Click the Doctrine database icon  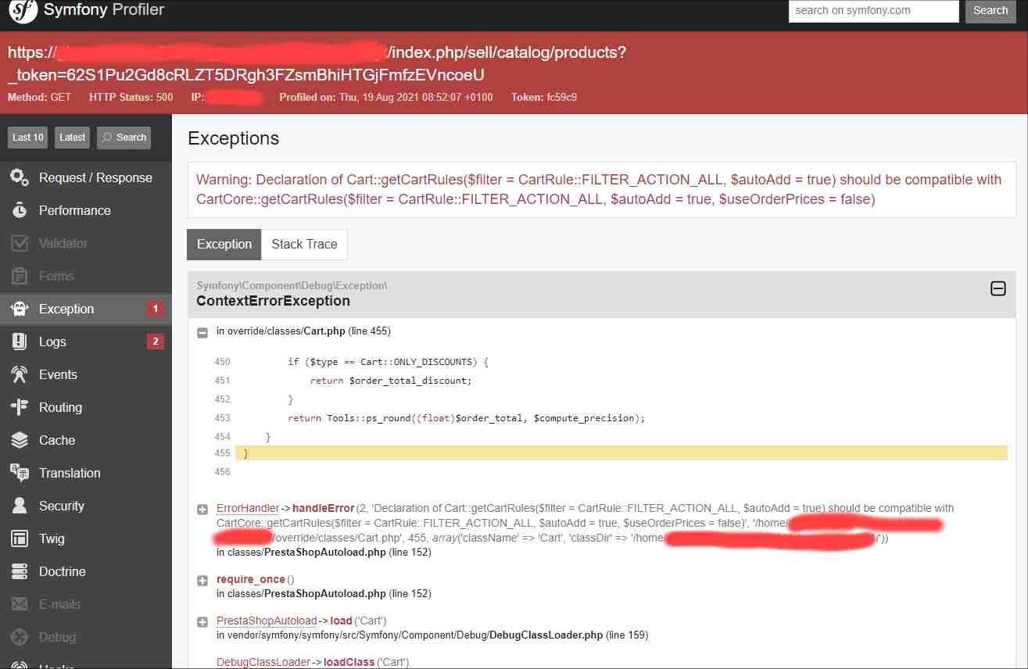coord(20,571)
